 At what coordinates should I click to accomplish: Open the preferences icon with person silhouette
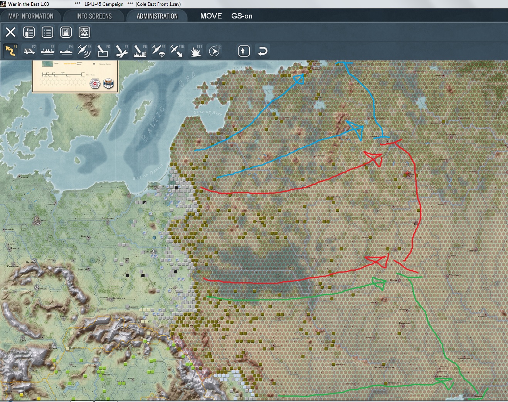[29, 32]
